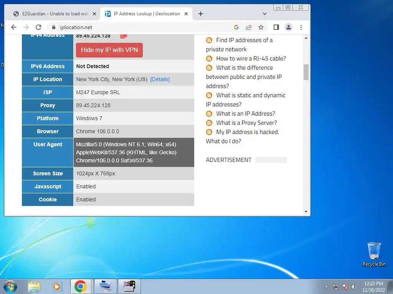The width and height of the screenshot is (393, 294).
Task: Open How to wire a RJ-45 cable article
Action: pyautogui.click(x=251, y=59)
